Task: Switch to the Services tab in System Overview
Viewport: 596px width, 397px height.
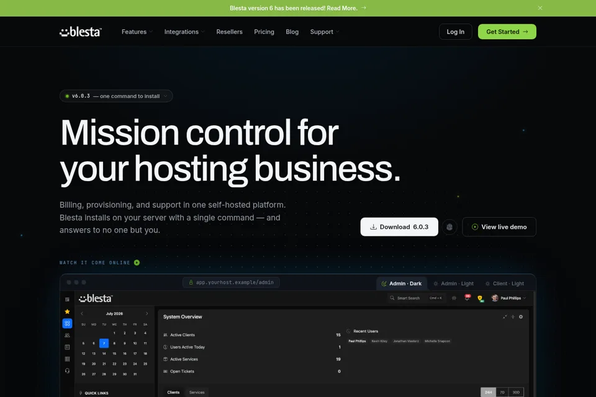Action: click(197, 393)
